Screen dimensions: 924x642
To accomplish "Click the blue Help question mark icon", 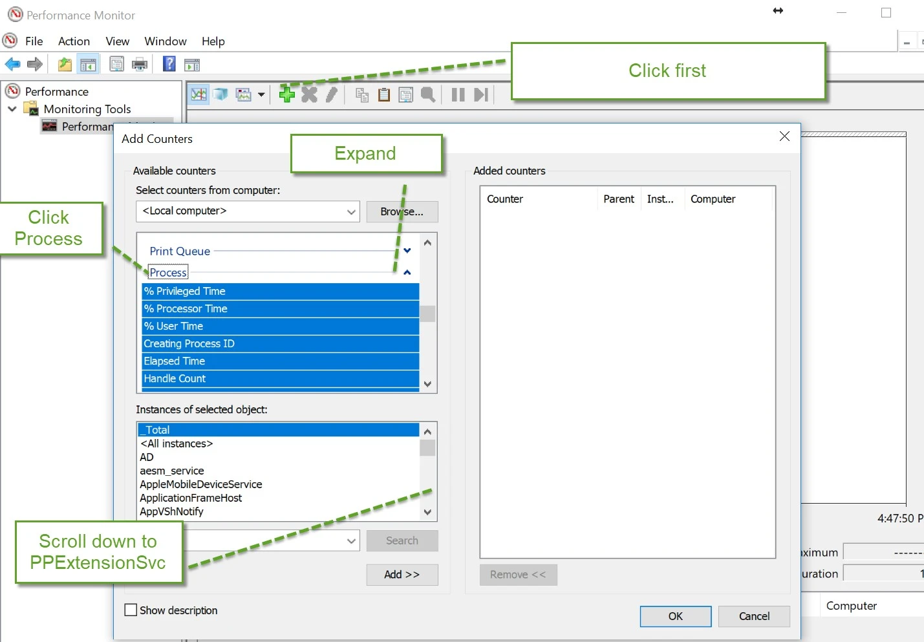I will pyautogui.click(x=169, y=64).
